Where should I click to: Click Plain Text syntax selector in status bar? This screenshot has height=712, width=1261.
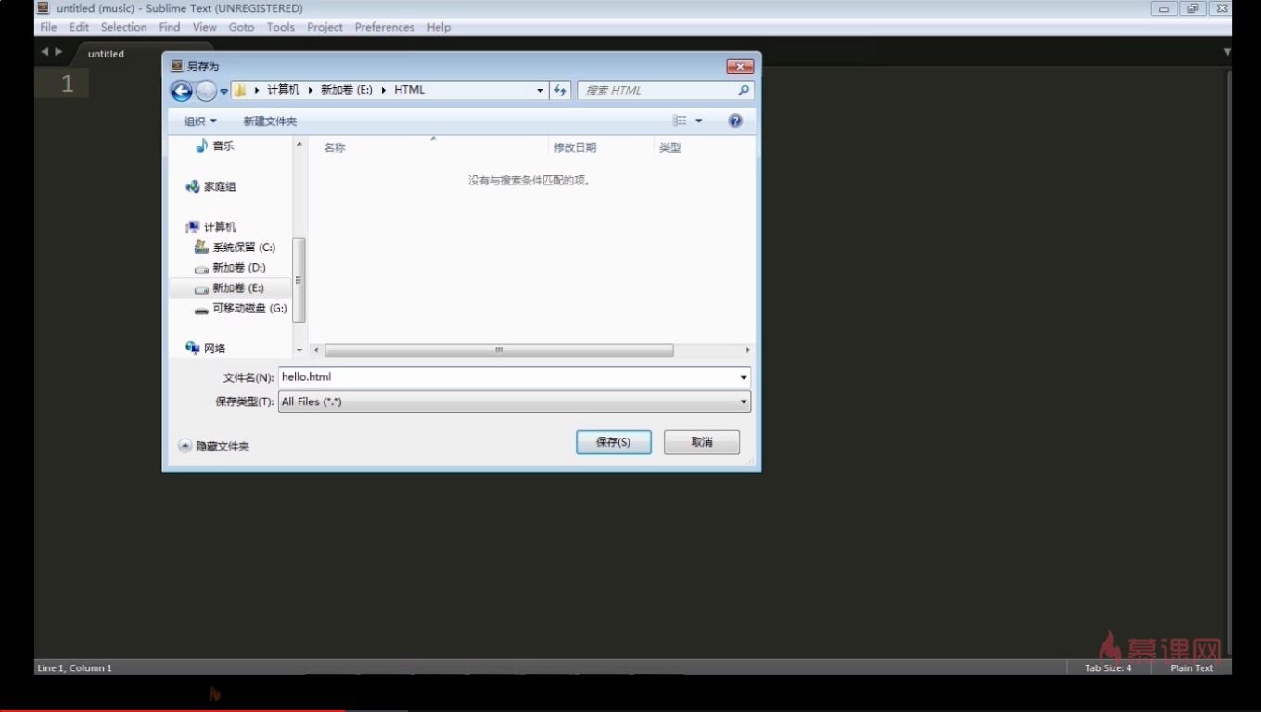coord(1191,667)
